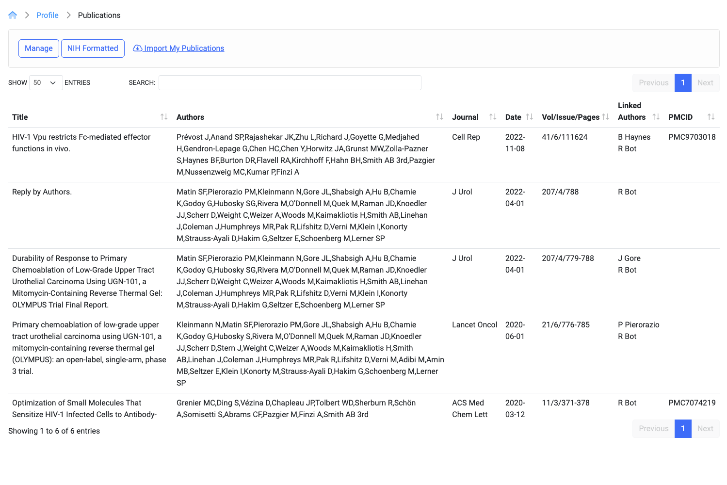Click volume cell 207/4/779-788
The height and width of the screenshot is (485, 727).
[x=568, y=259]
